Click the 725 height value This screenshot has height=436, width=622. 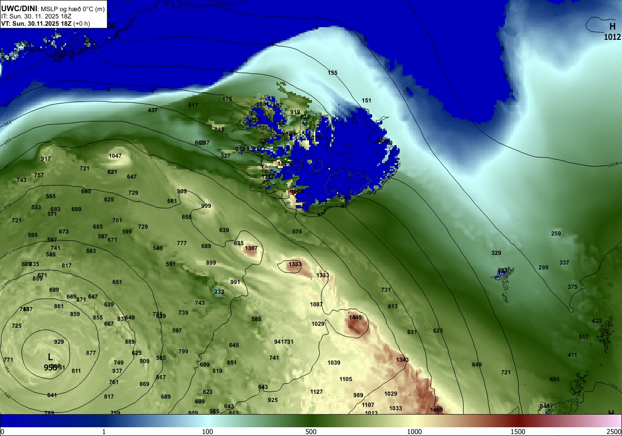17,326
